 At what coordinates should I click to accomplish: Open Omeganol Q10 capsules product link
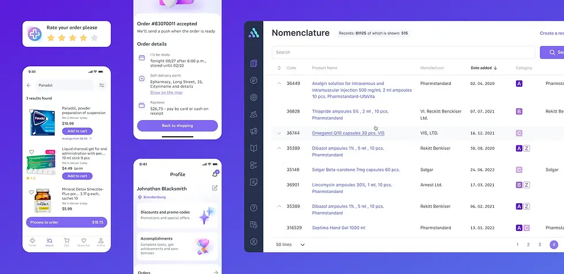click(348, 133)
